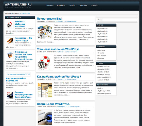Click the fountain pen thumbnail icon

click(10, 41)
